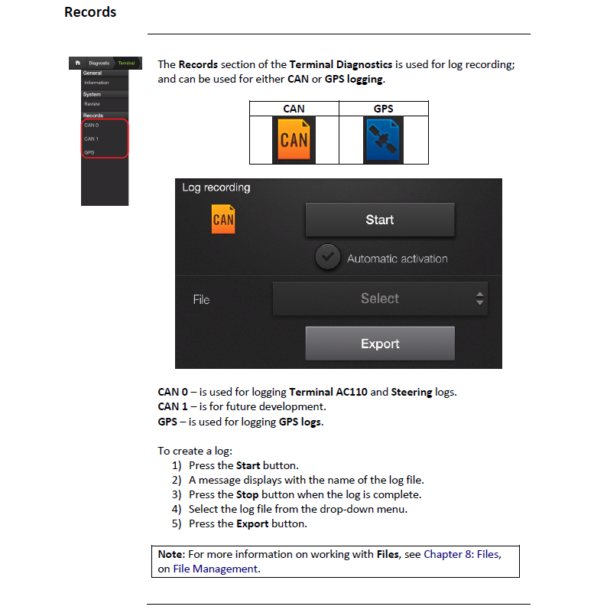Viewport: 594px width, 613px height.
Task: Click the orange CAN file icon in table
Action: pyautogui.click(x=294, y=139)
